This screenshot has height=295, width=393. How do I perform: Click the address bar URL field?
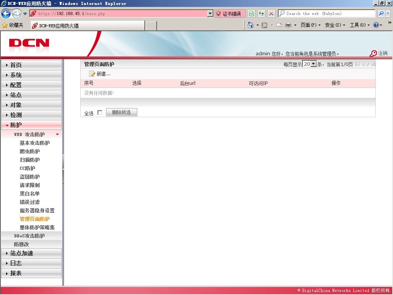coord(119,13)
